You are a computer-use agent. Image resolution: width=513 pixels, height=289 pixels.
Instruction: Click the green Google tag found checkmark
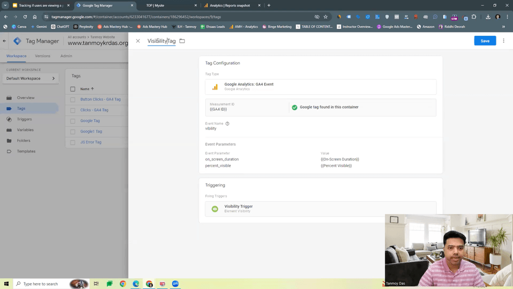[294, 107]
